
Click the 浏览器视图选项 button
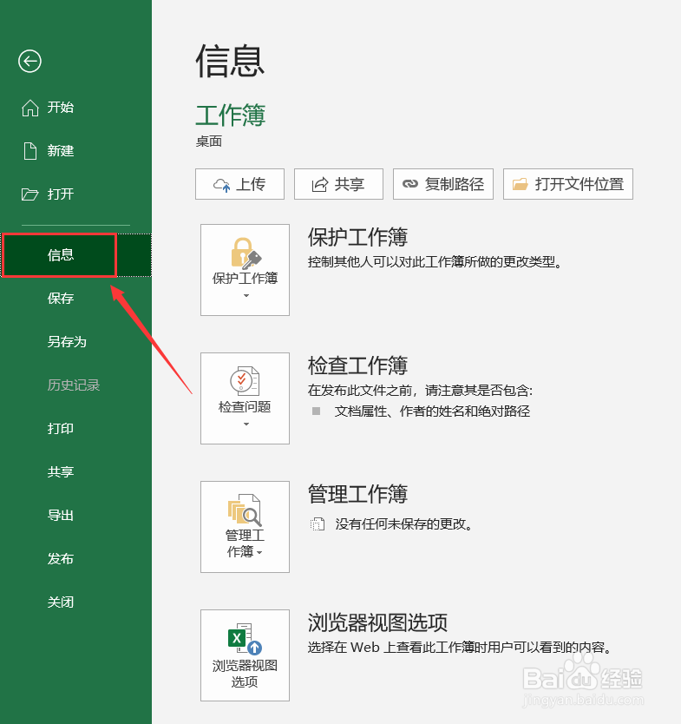click(245, 655)
